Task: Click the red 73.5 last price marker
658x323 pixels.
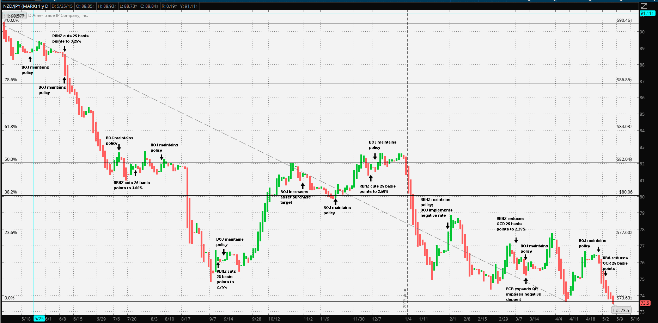Action: [645, 303]
